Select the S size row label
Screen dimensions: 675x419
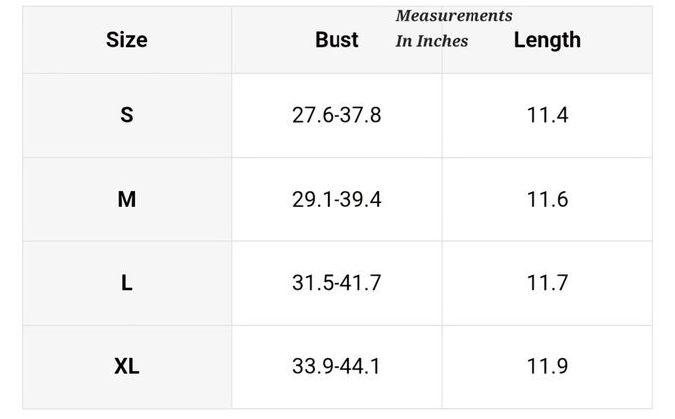(x=127, y=115)
